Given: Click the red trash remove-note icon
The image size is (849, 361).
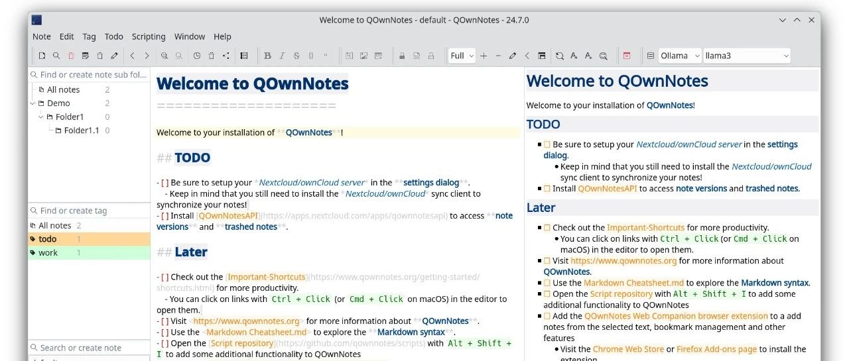Looking at the screenshot, I should [71, 56].
